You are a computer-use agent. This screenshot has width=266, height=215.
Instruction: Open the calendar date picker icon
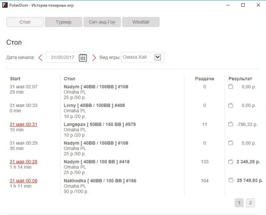point(83,57)
